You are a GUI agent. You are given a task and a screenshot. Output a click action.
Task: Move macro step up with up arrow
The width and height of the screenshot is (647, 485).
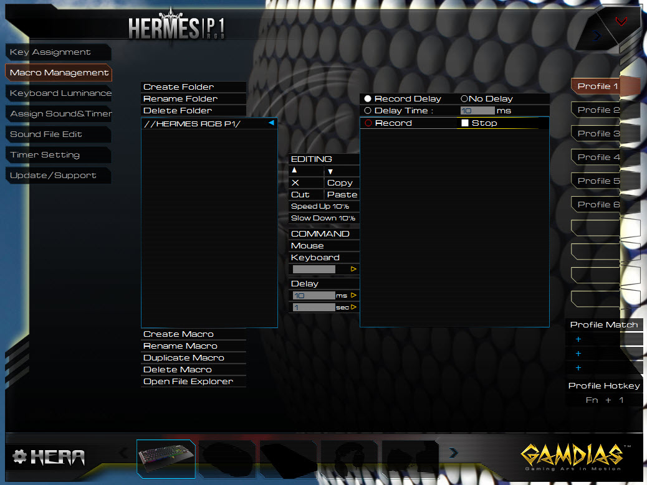click(x=294, y=170)
